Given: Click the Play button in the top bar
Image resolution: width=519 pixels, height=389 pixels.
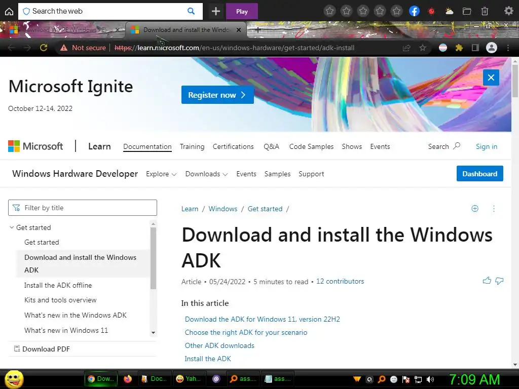Looking at the screenshot, I should [x=242, y=12].
